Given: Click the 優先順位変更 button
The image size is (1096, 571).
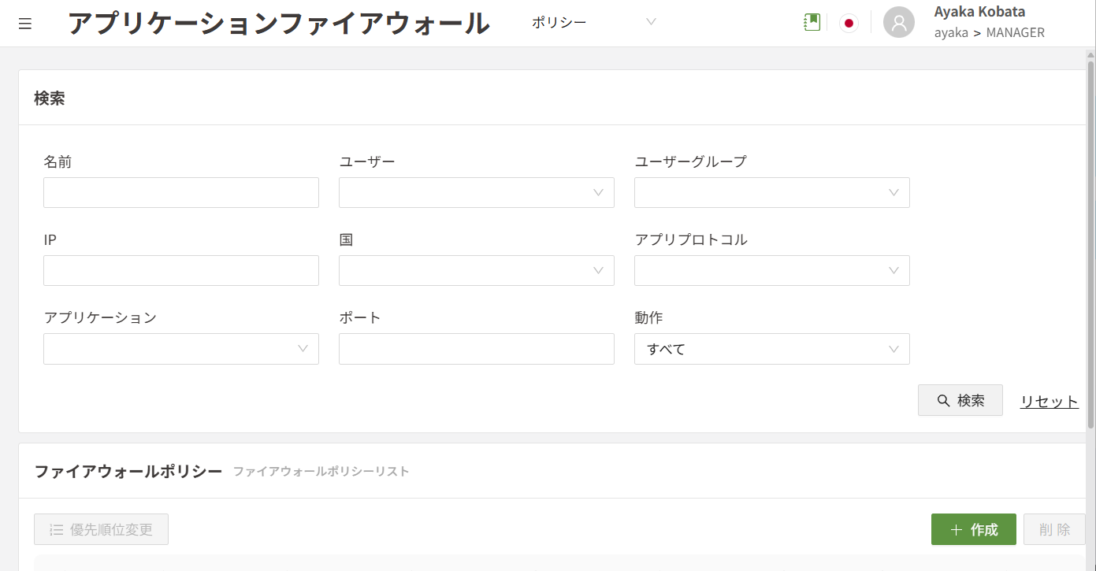Looking at the screenshot, I should click(x=101, y=529).
